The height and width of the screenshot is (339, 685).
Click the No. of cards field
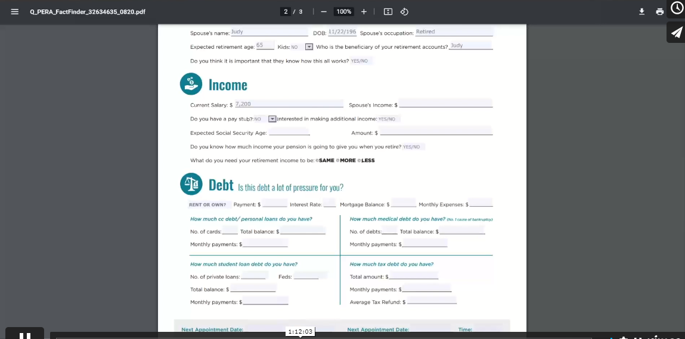pyautogui.click(x=230, y=231)
